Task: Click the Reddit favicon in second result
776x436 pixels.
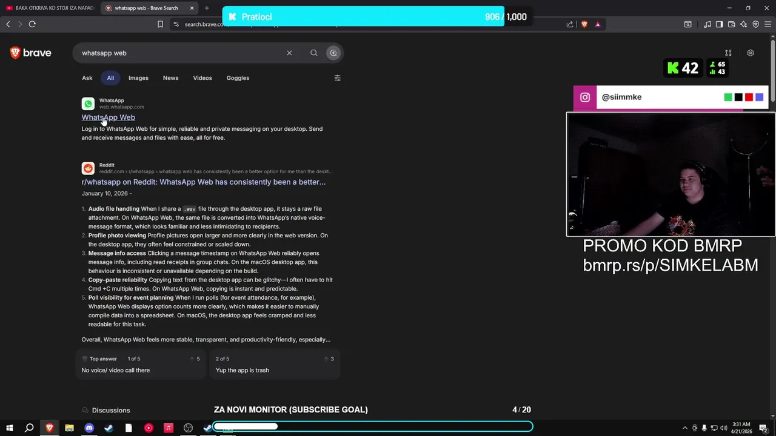Action: pos(88,168)
